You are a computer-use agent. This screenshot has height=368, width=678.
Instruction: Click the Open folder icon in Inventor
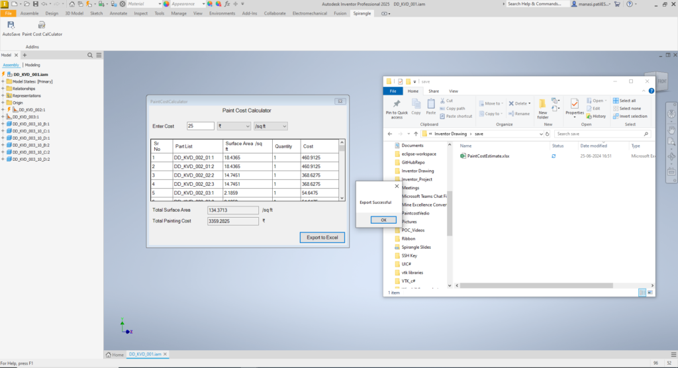26,4
